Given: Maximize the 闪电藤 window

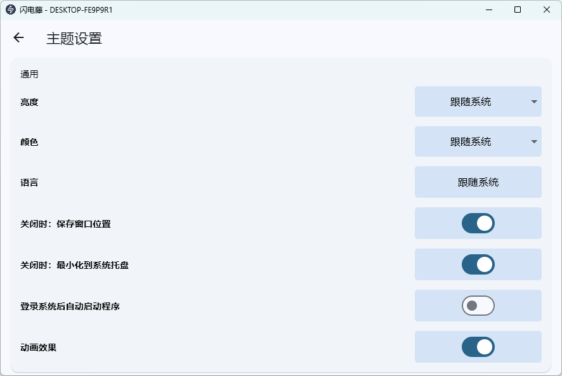Looking at the screenshot, I should coord(518,10).
